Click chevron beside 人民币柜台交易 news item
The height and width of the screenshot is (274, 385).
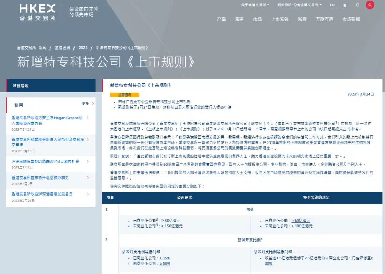(88, 139)
